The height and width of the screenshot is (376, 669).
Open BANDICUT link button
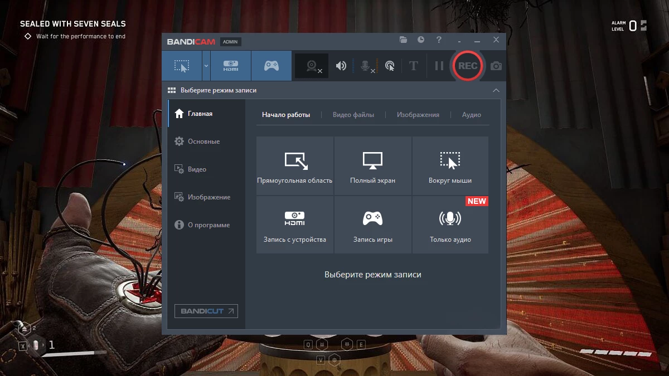click(206, 311)
